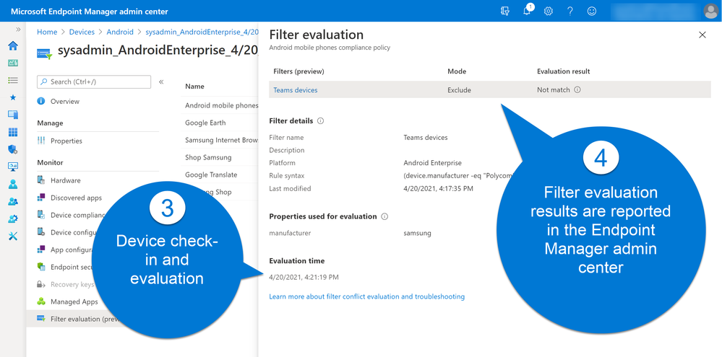
Task: Open the Dashboard icon in left sidebar
Action: (x=13, y=63)
